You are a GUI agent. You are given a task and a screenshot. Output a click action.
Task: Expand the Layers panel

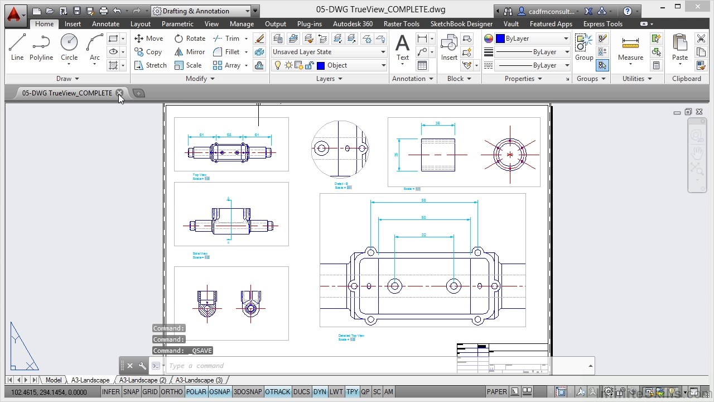pos(329,79)
